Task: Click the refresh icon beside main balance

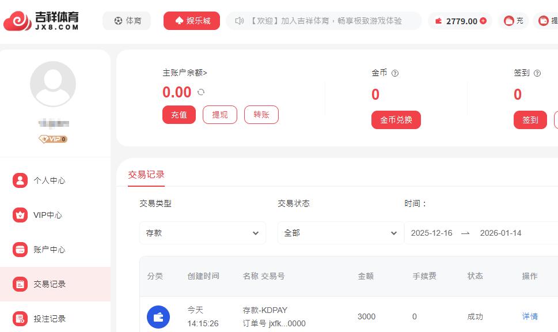Action: tap(201, 92)
